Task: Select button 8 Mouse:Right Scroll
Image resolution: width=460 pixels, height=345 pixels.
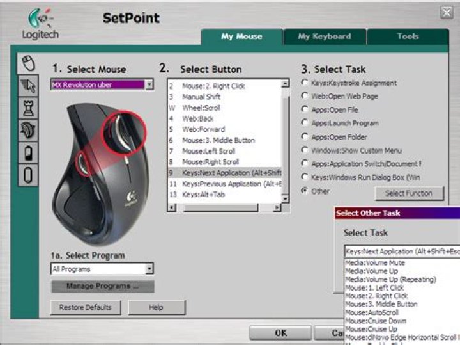Action: tap(225, 162)
